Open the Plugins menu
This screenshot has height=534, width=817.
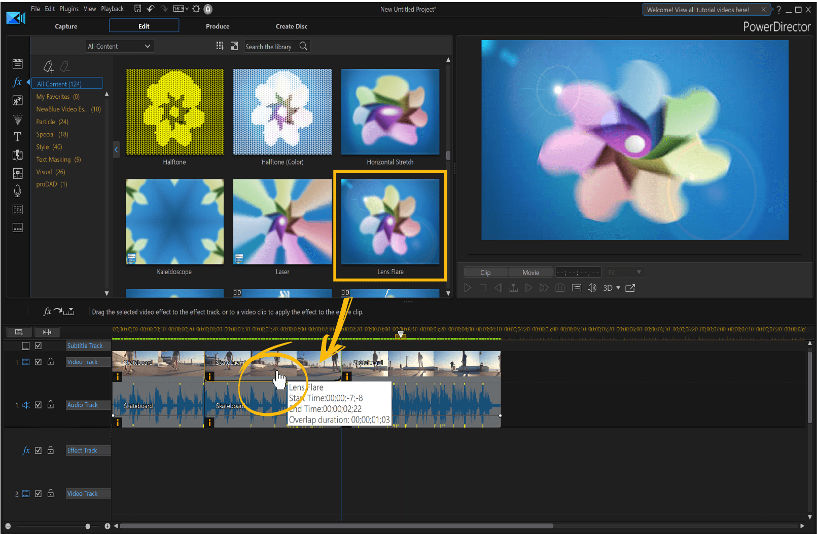click(x=69, y=9)
